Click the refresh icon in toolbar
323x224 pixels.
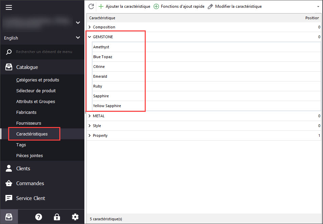click(91, 6)
